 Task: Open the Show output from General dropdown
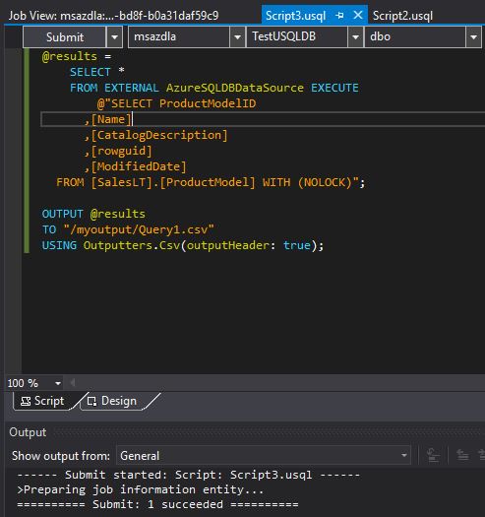click(x=264, y=455)
